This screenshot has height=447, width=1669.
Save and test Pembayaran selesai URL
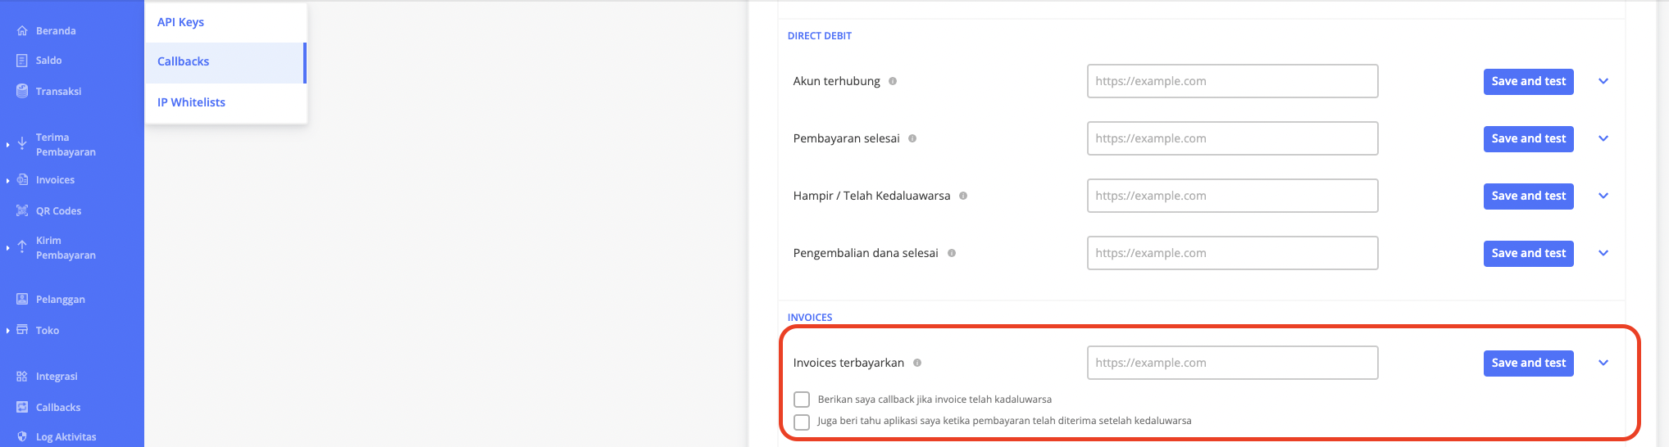1528,138
